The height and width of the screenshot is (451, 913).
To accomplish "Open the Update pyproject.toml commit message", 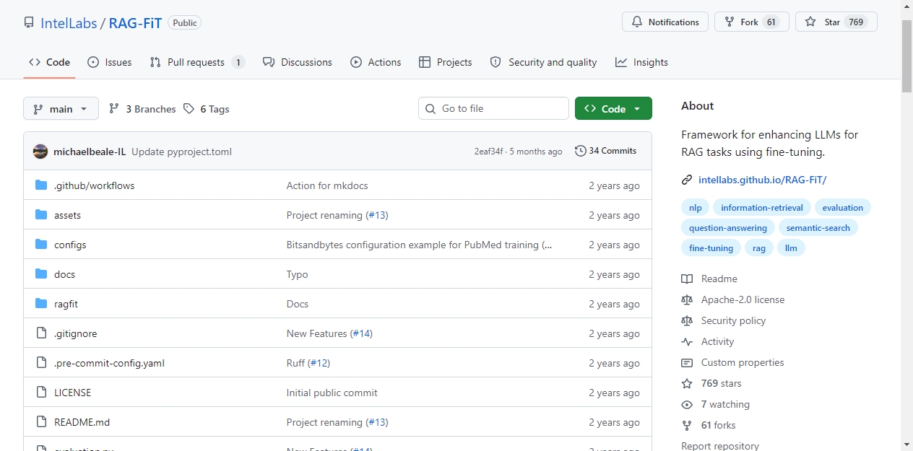I will (x=181, y=152).
